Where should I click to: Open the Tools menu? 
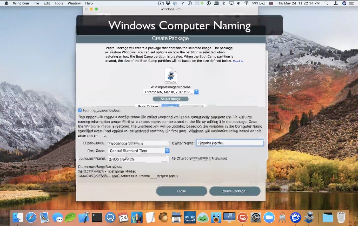[x=59, y=3]
